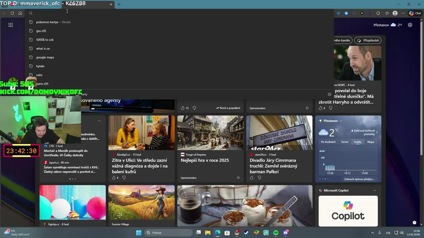Image resolution: width=424 pixels, height=238 pixels.
Task: Open weather card three-dot options
Action: [375, 121]
